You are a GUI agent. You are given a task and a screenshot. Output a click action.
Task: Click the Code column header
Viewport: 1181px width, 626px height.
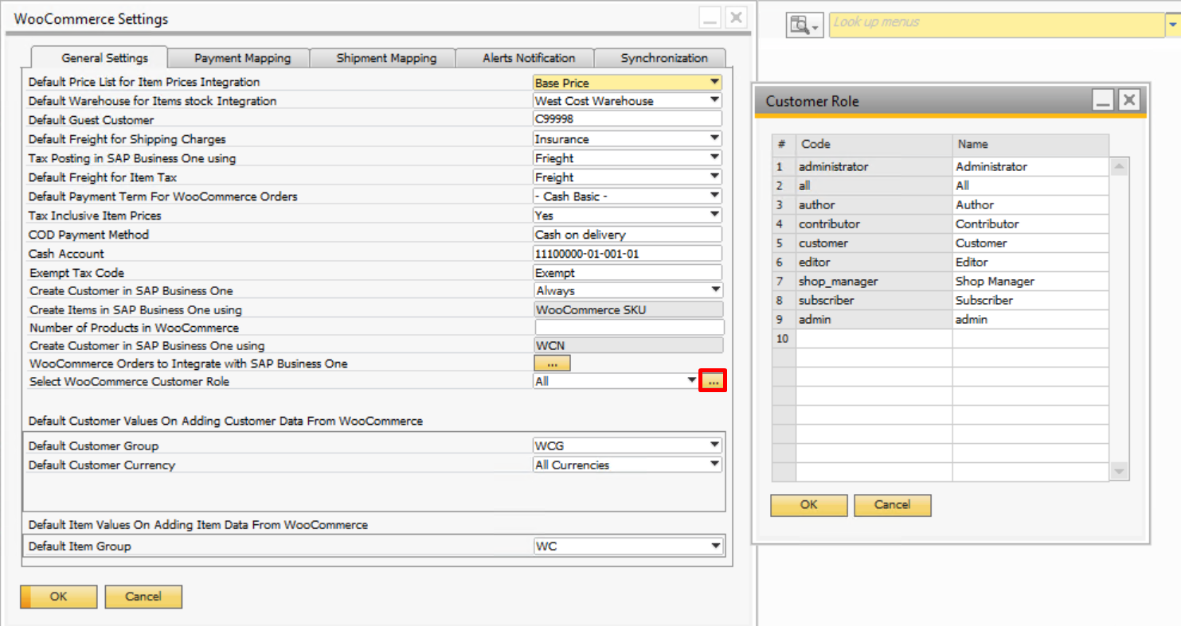click(874, 145)
